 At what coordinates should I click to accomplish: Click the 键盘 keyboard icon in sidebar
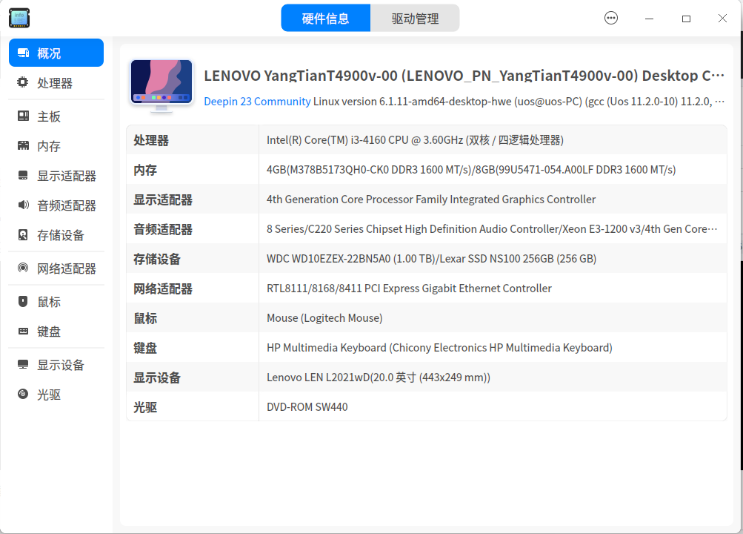[x=23, y=331]
